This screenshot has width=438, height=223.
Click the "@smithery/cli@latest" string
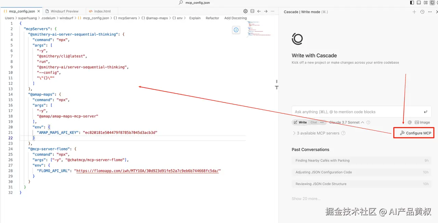coord(62,56)
